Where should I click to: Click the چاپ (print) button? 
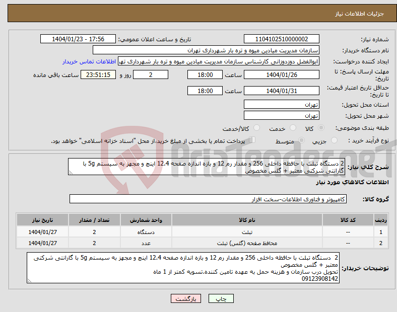(x=221, y=298)
